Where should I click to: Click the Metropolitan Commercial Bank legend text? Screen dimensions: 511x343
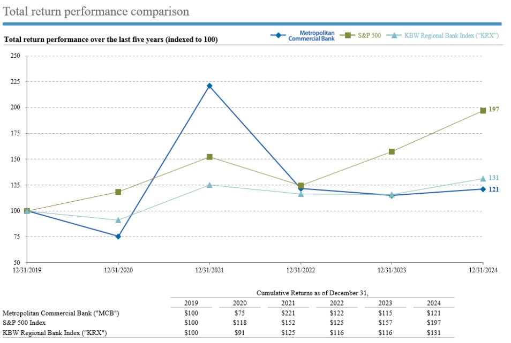click(312, 35)
